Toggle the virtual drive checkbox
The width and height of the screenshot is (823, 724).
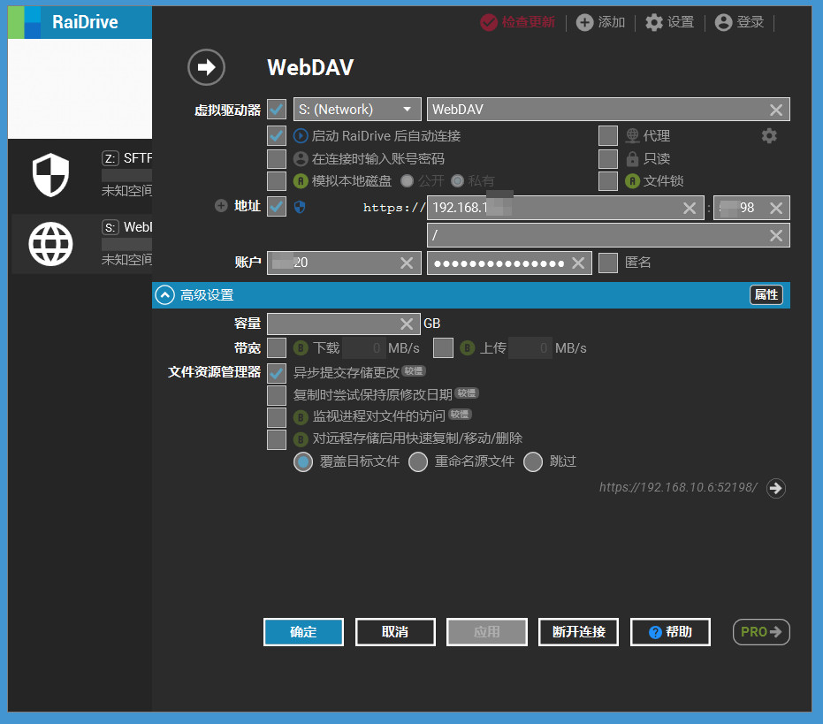click(x=277, y=110)
